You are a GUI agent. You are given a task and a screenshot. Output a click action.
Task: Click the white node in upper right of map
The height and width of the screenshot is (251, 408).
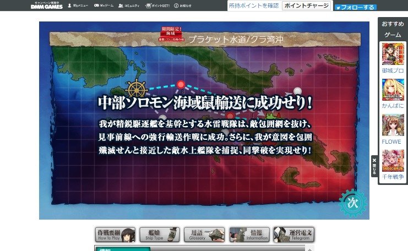(297, 91)
